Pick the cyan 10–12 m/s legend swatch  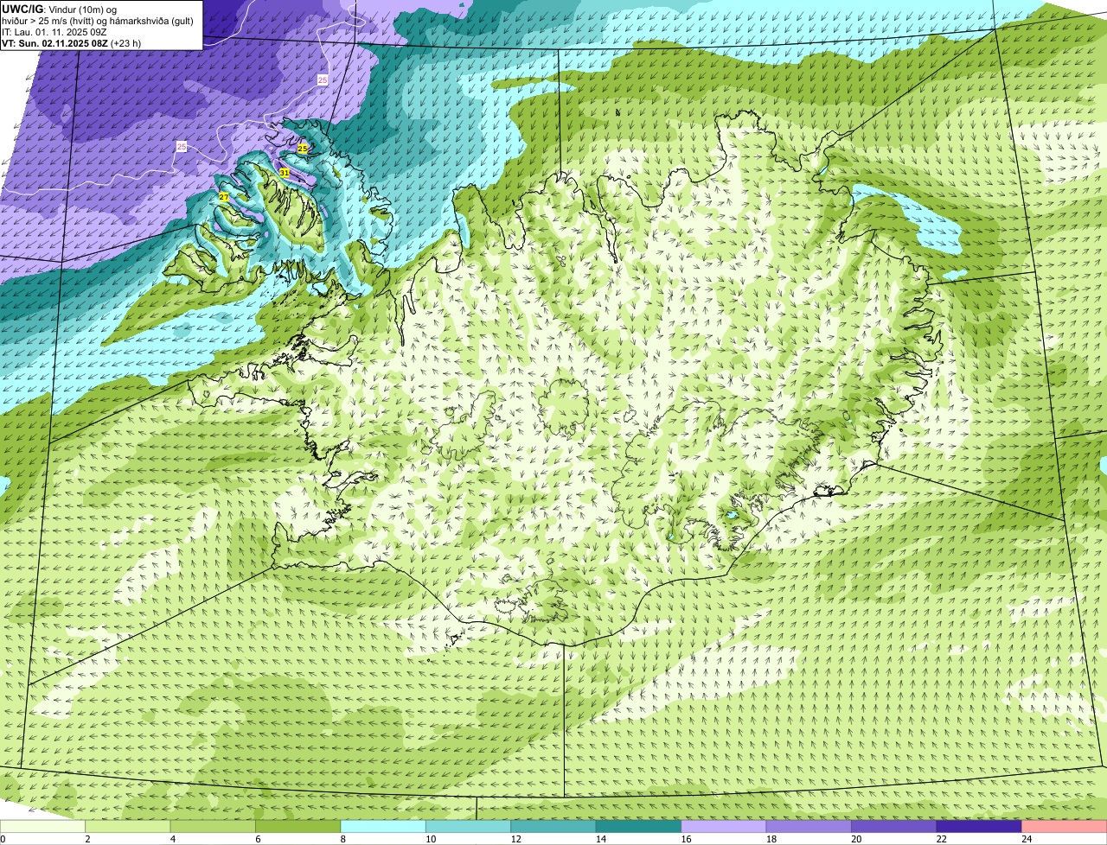469,827
